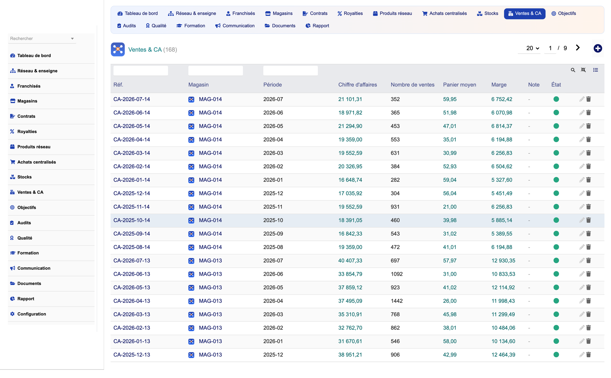
Task: Click green status dot for CA-2026-04-13
Action: [x=556, y=301]
